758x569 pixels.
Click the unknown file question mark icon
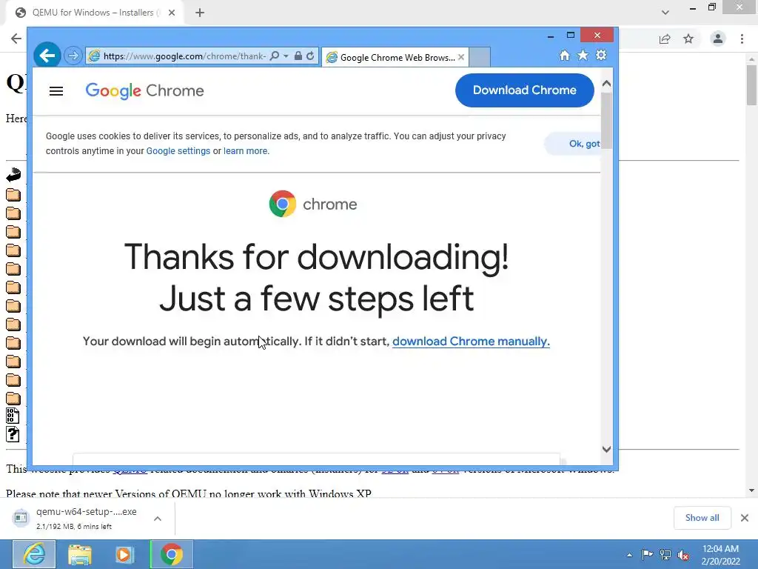point(13,434)
